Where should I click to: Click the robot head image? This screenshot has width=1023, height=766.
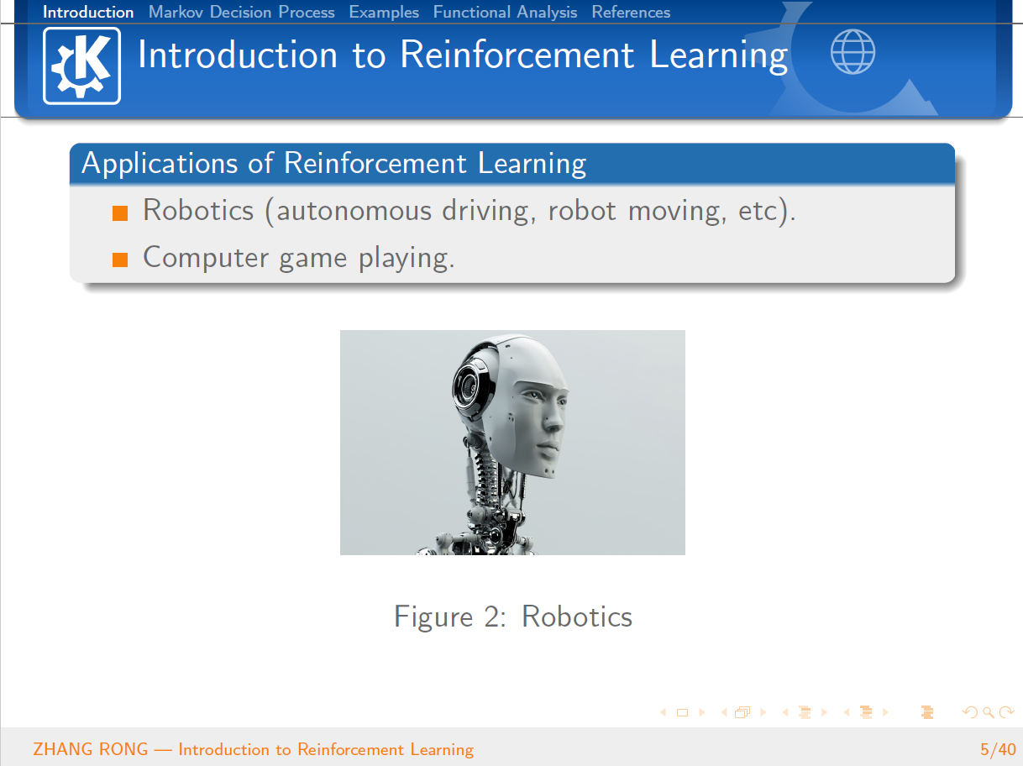click(512, 443)
